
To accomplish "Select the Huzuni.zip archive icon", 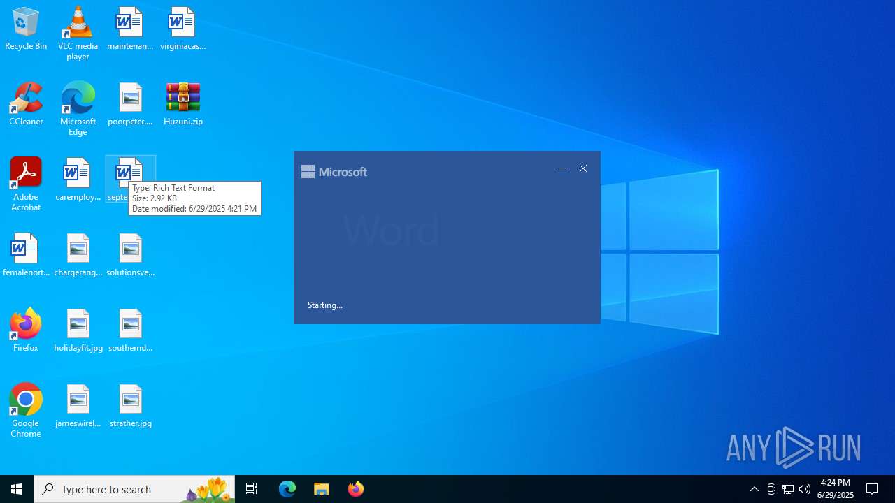I will coord(182,105).
